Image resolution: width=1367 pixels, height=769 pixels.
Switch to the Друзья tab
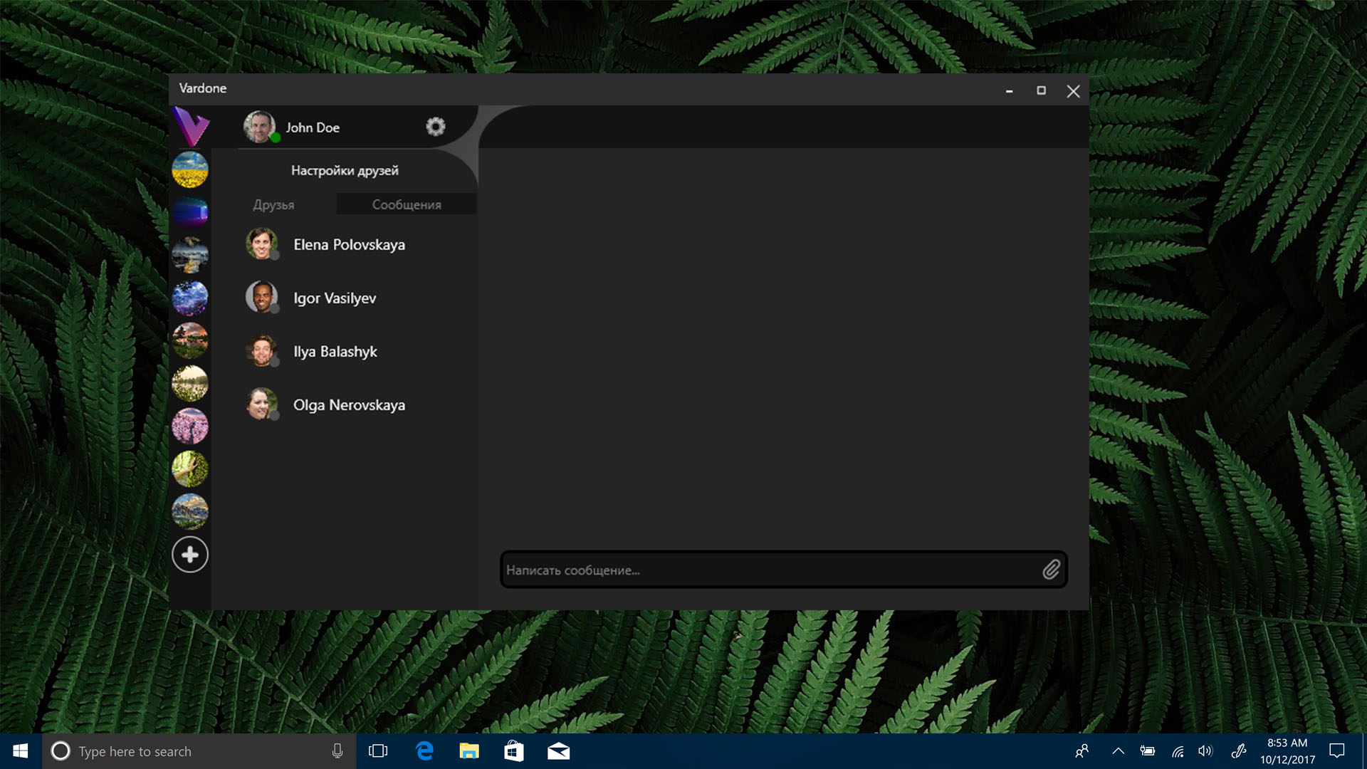point(273,204)
